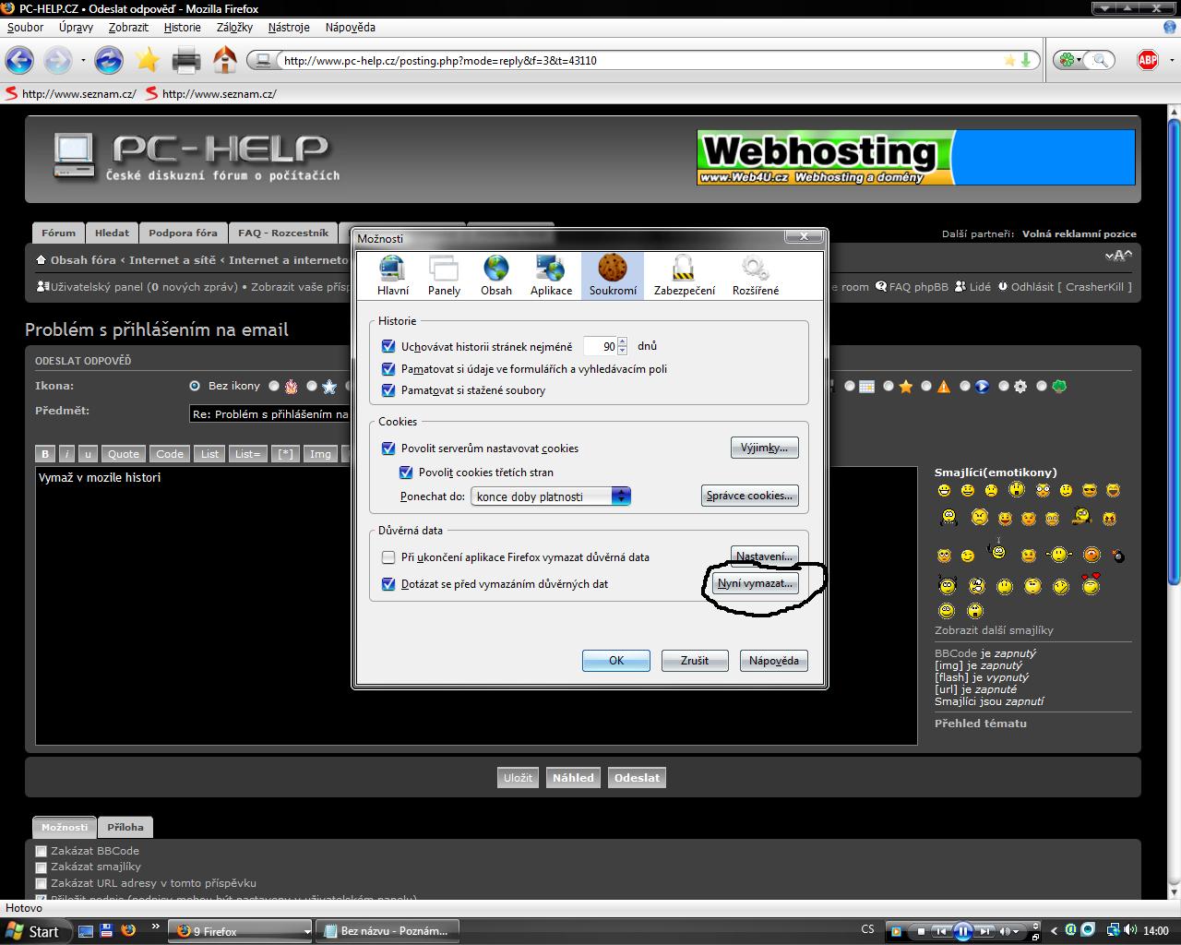Go to the Home page icon

(225, 61)
